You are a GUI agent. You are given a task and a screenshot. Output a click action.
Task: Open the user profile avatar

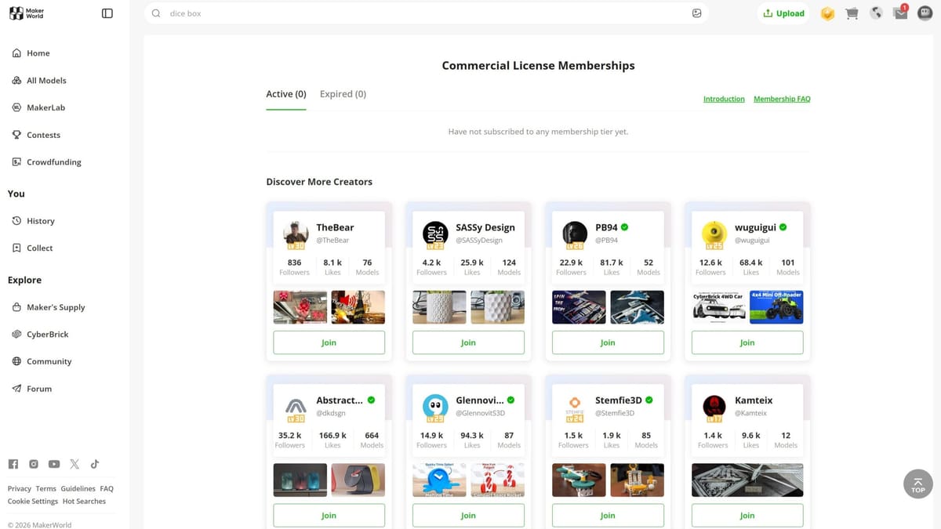coord(925,13)
